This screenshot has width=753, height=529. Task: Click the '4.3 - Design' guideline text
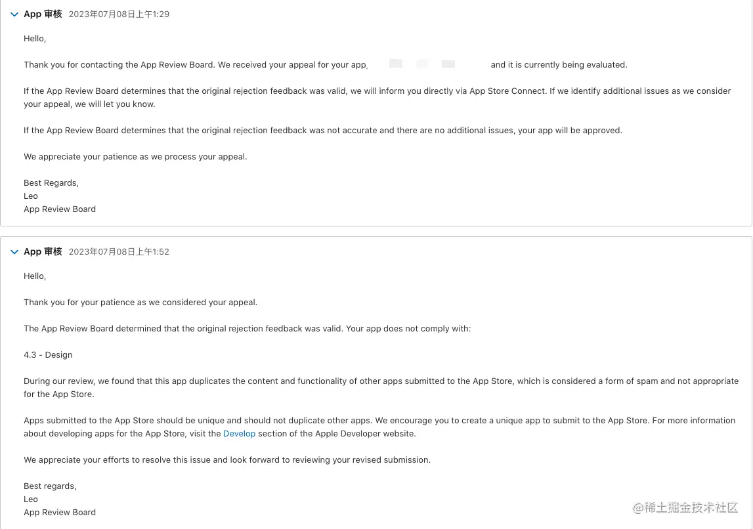48,355
